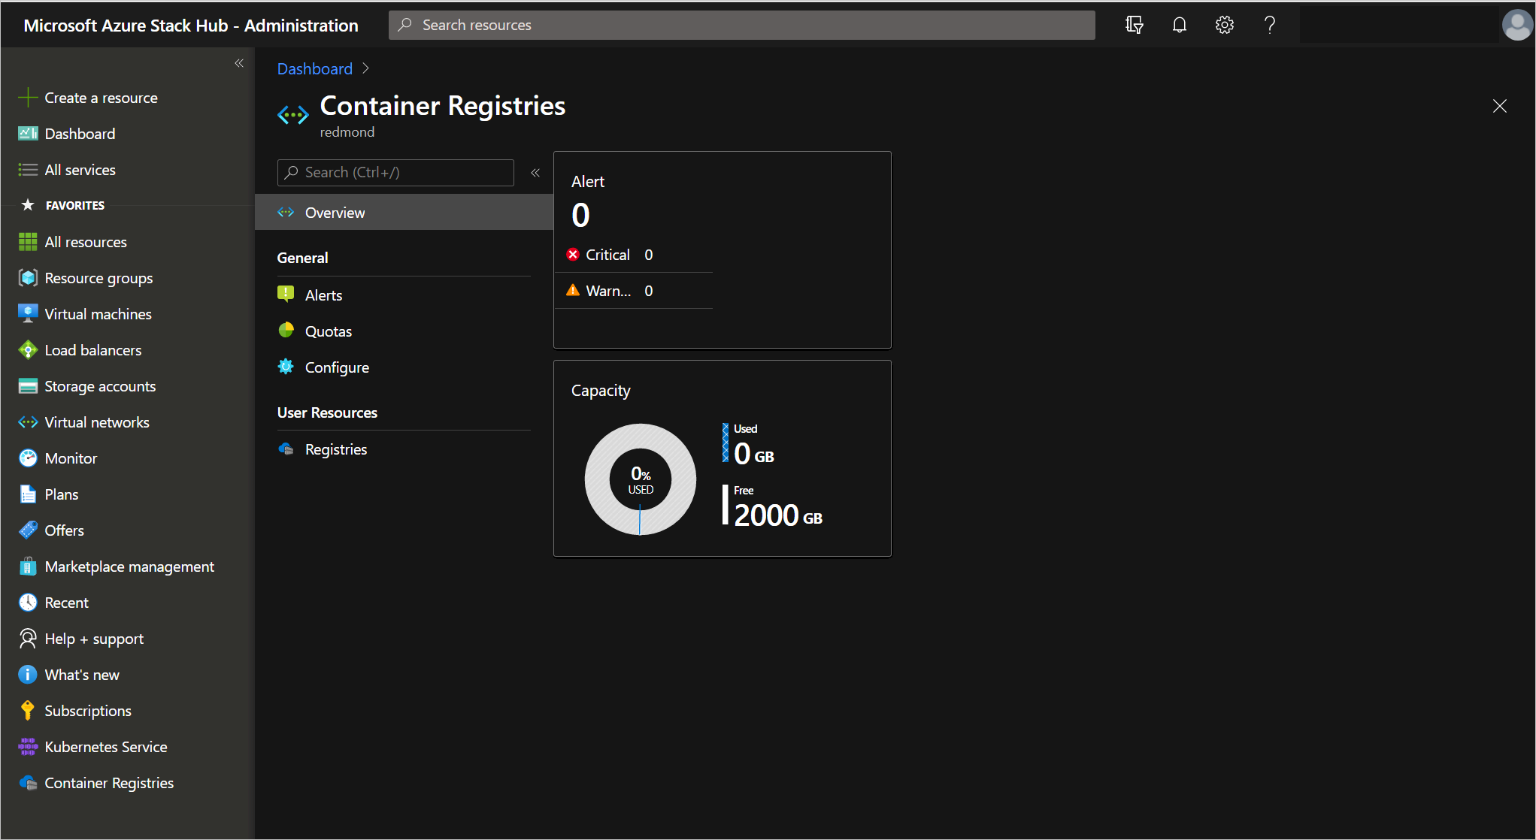Click the Search resources input field
This screenshot has height=840, width=1536.
[741, 26]
